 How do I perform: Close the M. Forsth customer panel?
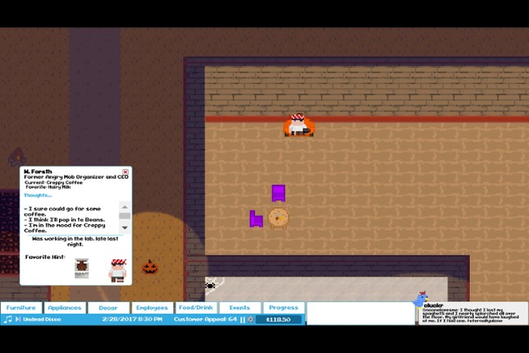pos(125,172)
